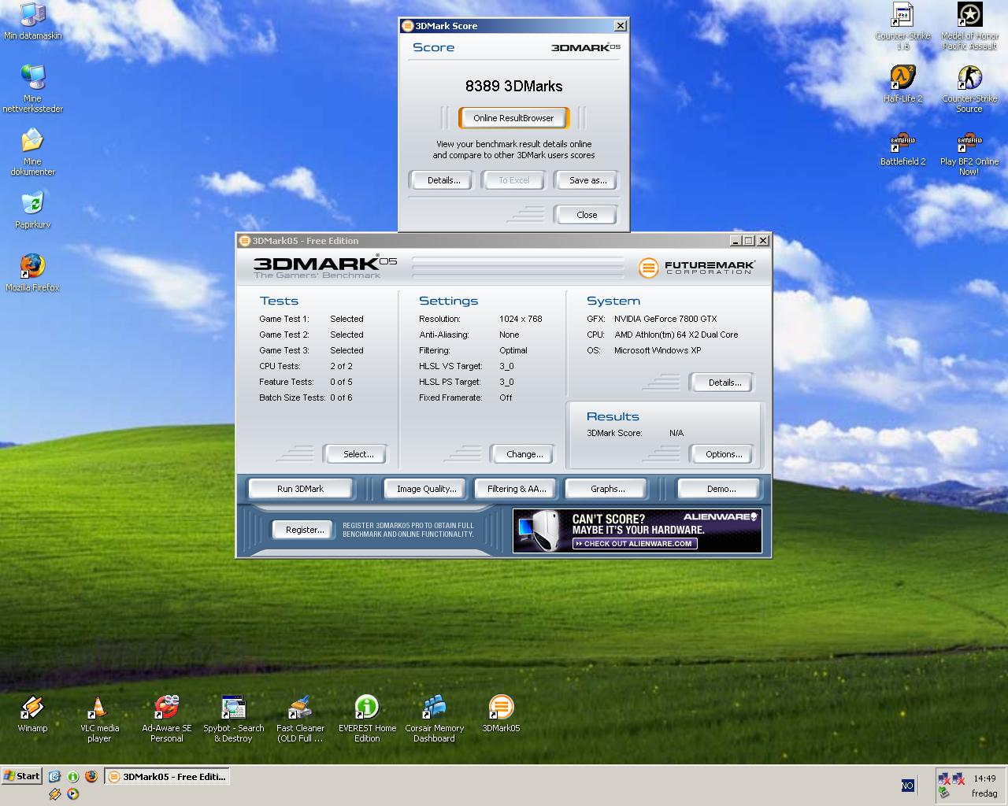Select the Half-Life 2 desktop shortcut

pos(902,84)
